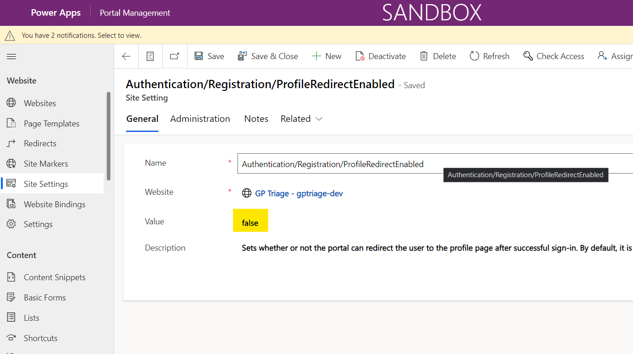Refresh the record
Image resolution: width=633 pixels, height=354 pixels.
pyautogui.click(x=490, y=56)
